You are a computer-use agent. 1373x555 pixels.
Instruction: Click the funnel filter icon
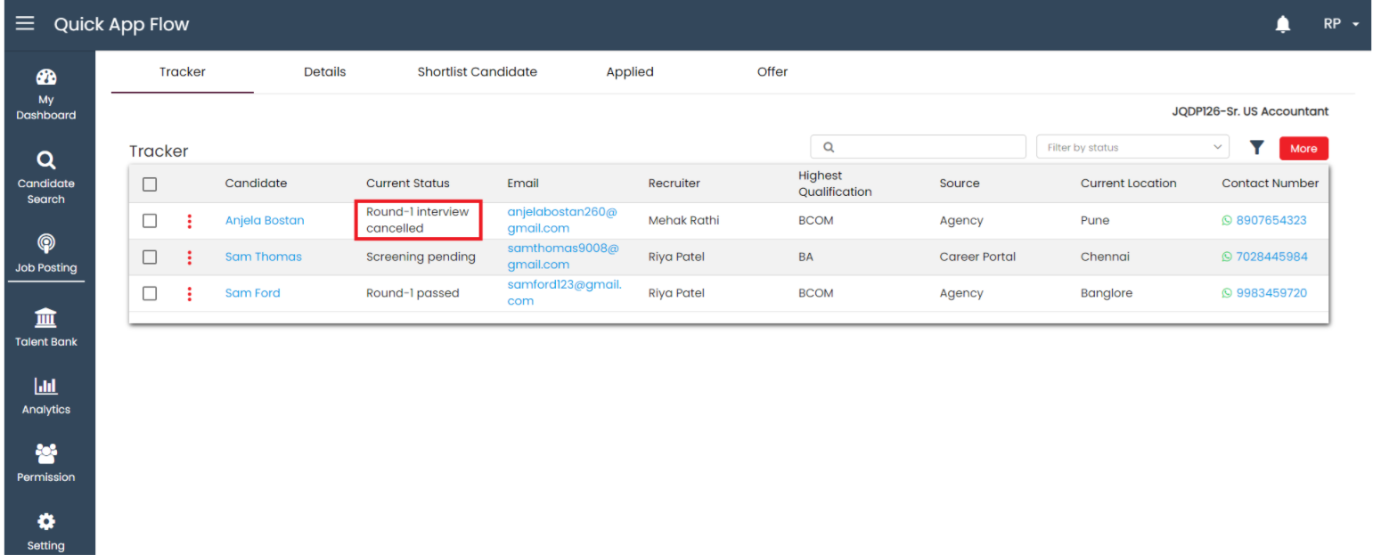pyautogui.click(x=1256, y=148)
